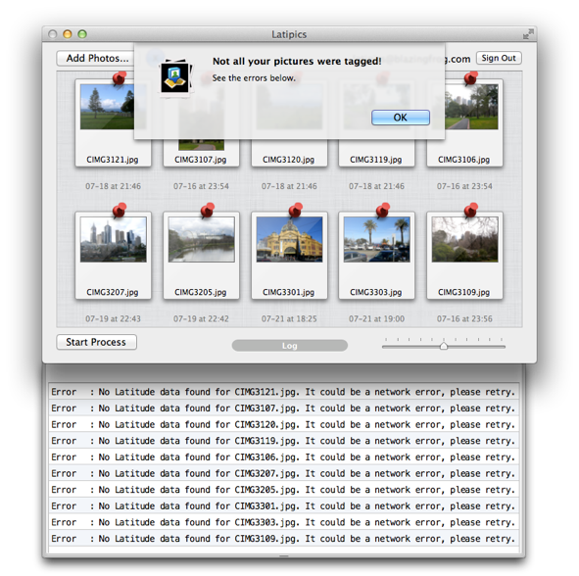Image resolution: width=579 pixels, height=576 pixels.
Task: Click the timestamp 07-16 at 23:56
Action: click(464, 318)
